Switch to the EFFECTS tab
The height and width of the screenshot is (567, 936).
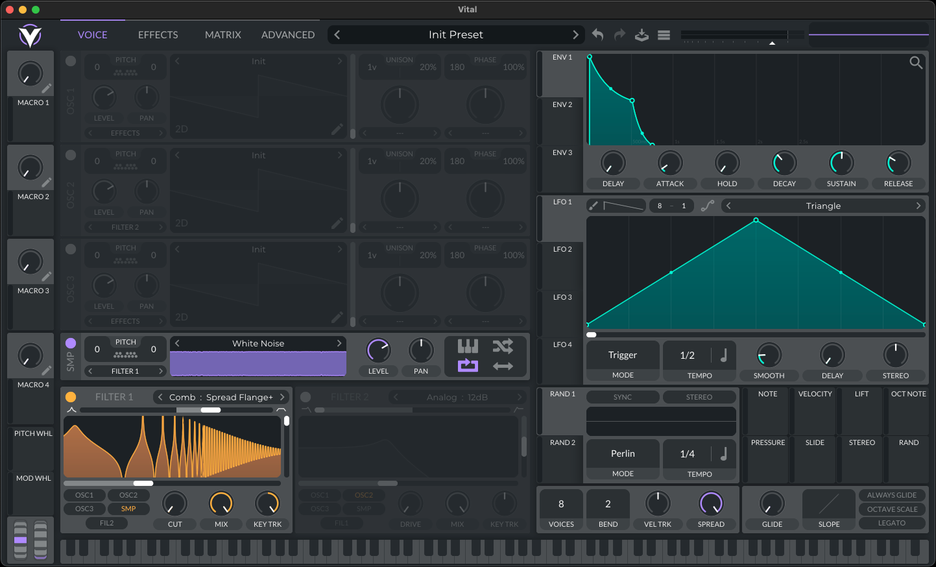pyautogui.click(x=158, y=35)
